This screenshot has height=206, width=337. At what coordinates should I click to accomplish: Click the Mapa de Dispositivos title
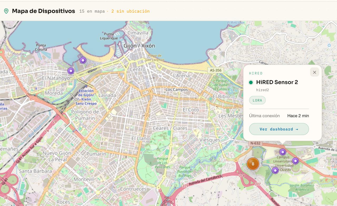coord(43,11)
